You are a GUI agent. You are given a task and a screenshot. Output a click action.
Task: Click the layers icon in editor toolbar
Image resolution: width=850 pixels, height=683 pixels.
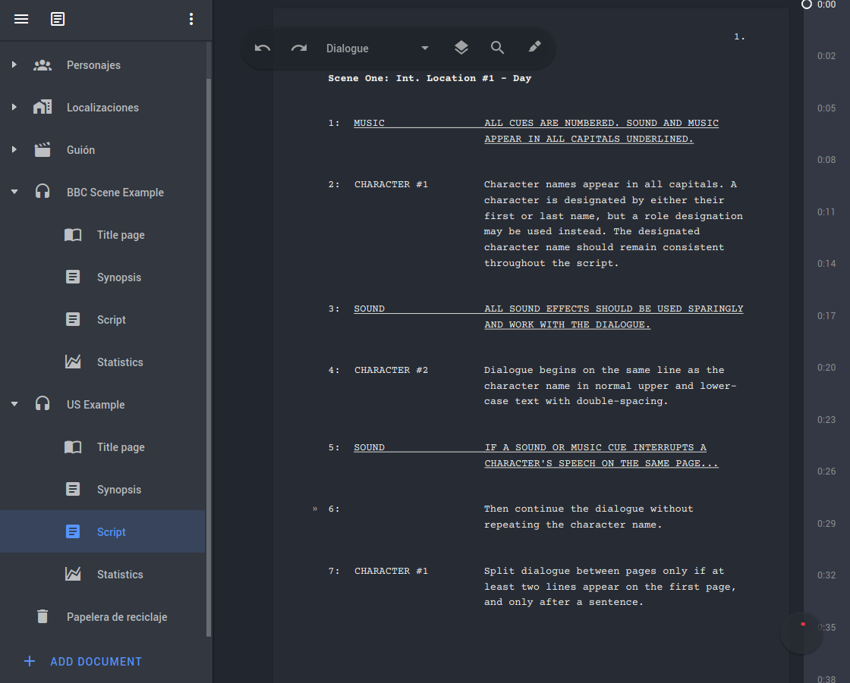pyautogui.click(x=461, y=48)
